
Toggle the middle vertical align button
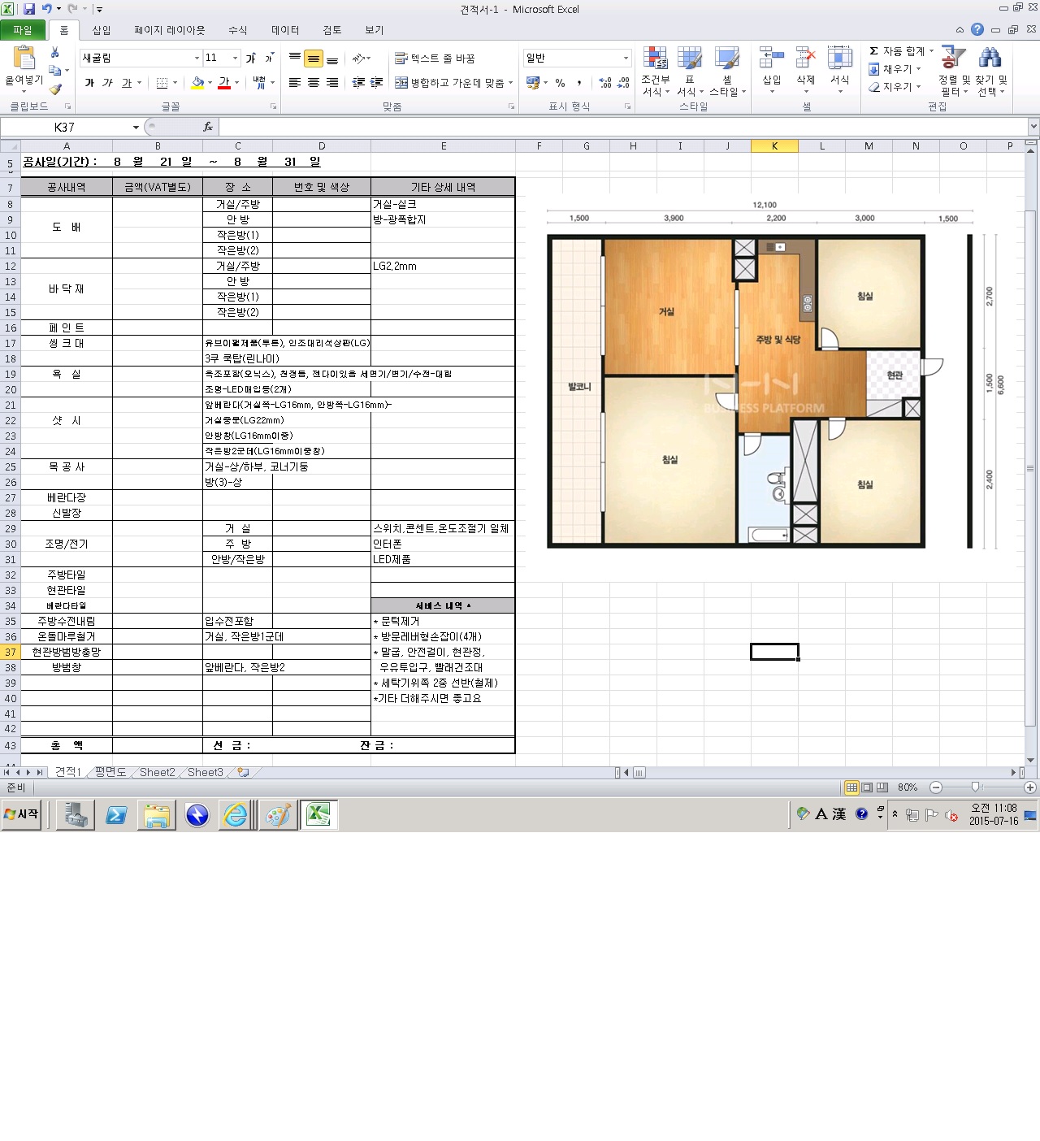[314, 59]
